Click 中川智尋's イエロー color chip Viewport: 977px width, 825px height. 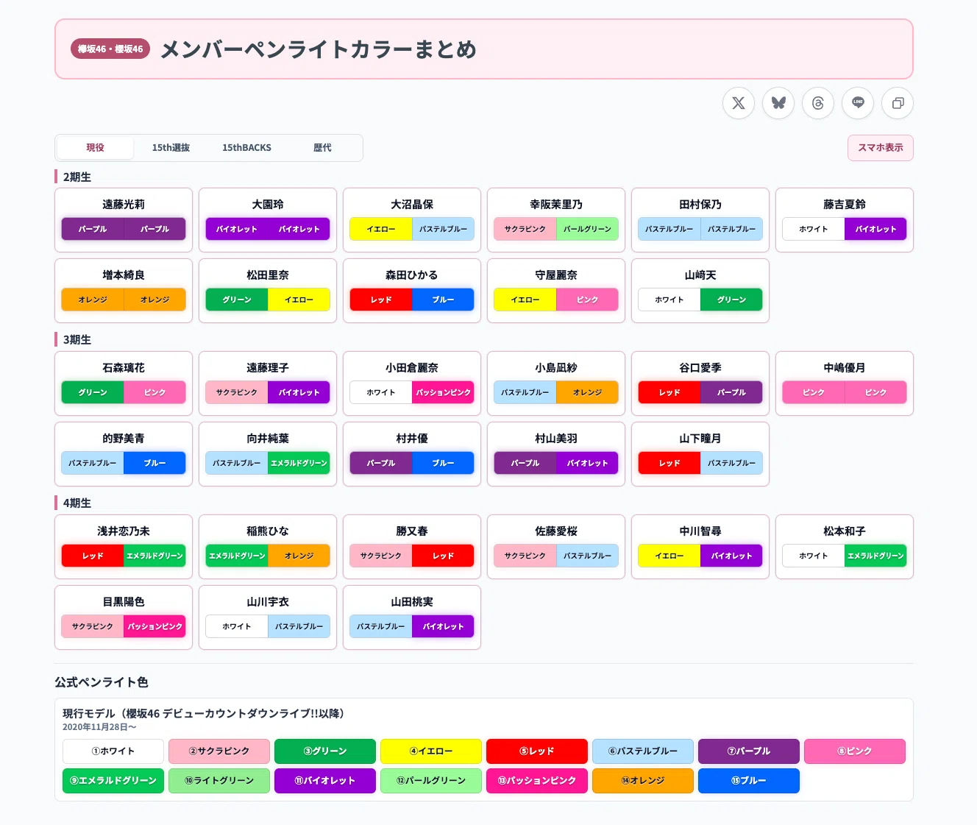pyautogui.click(x=669, y=556)
